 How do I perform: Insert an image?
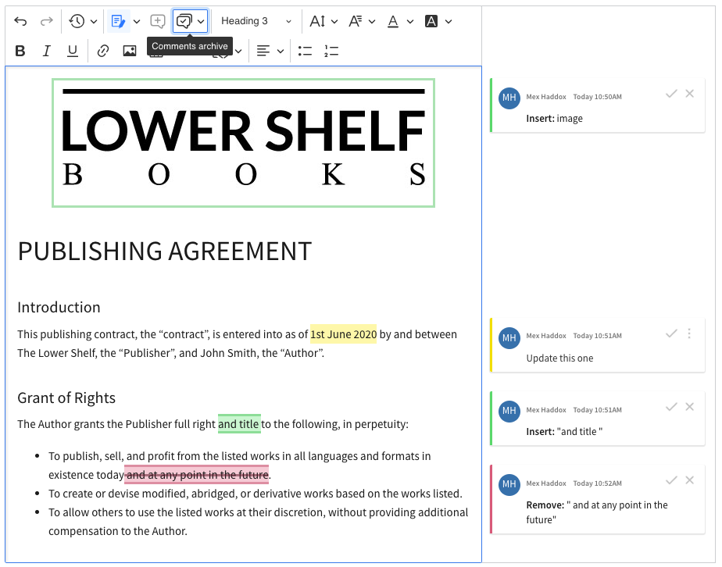129,50
